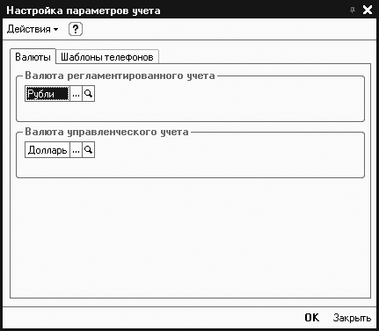Close the Настройка параметров учета dialog via X
The image size is (379, 331).
coord(368,10)
